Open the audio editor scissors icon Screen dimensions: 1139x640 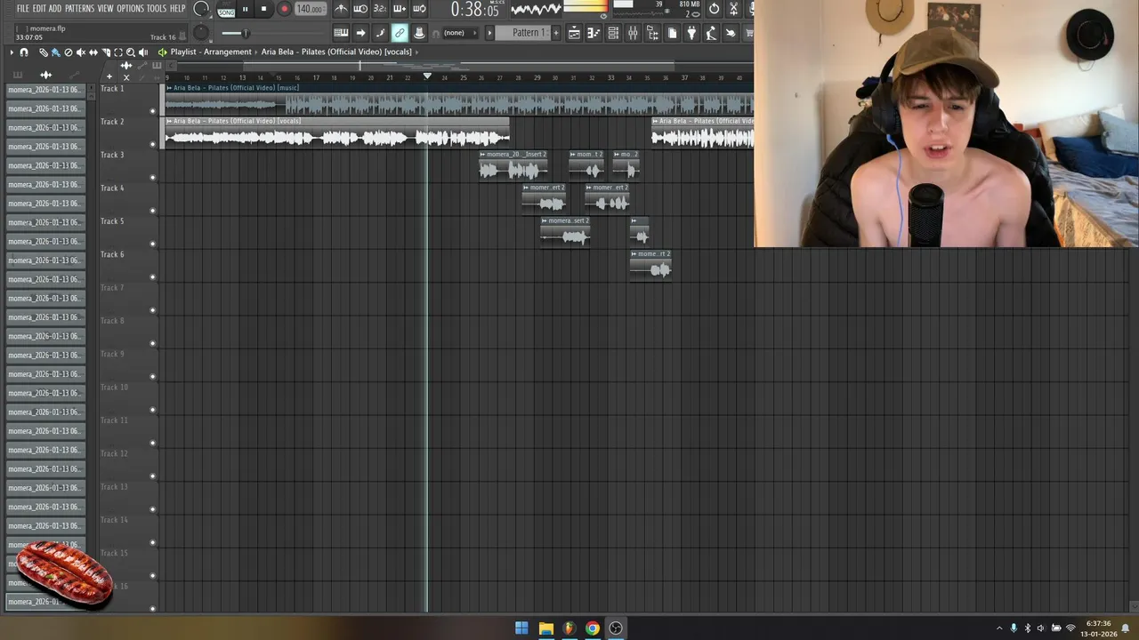coord(733,9)
